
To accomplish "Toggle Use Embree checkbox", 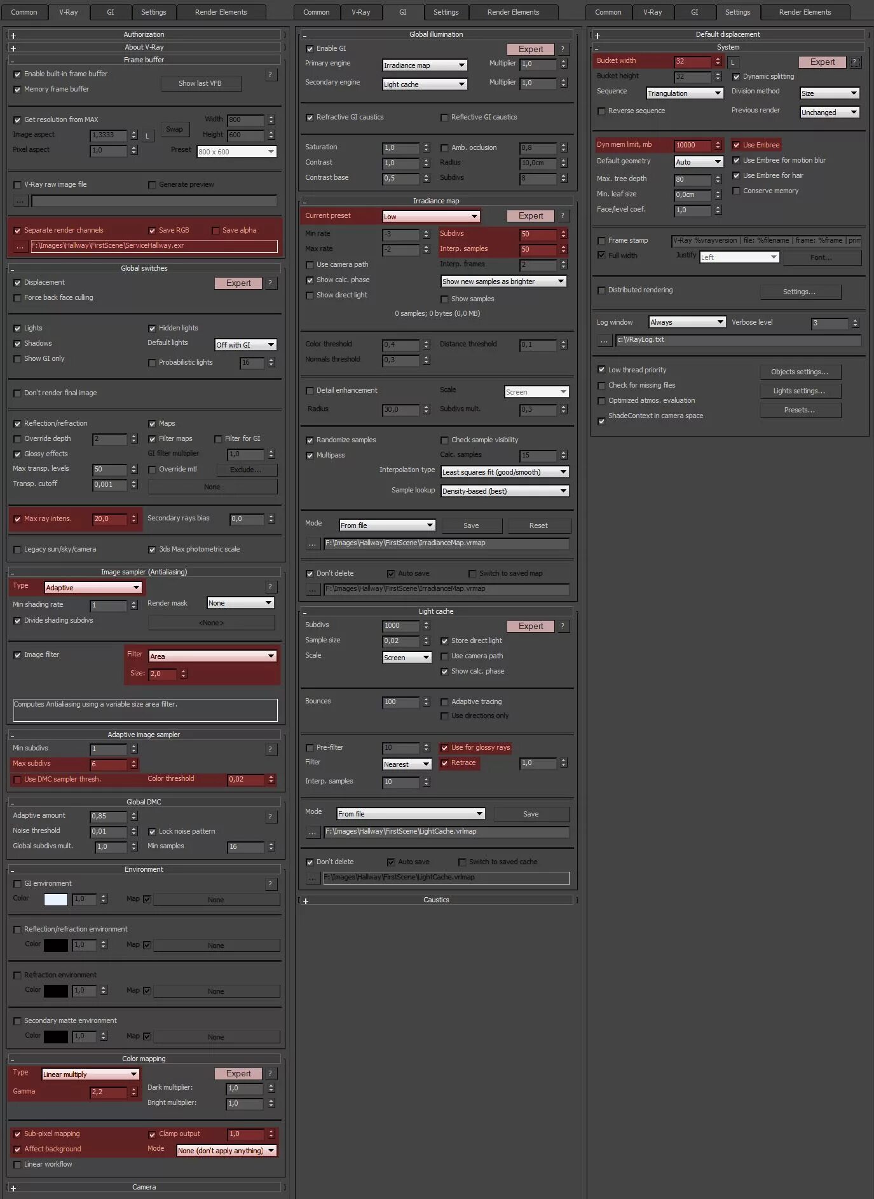I will [x=736, y=145].
